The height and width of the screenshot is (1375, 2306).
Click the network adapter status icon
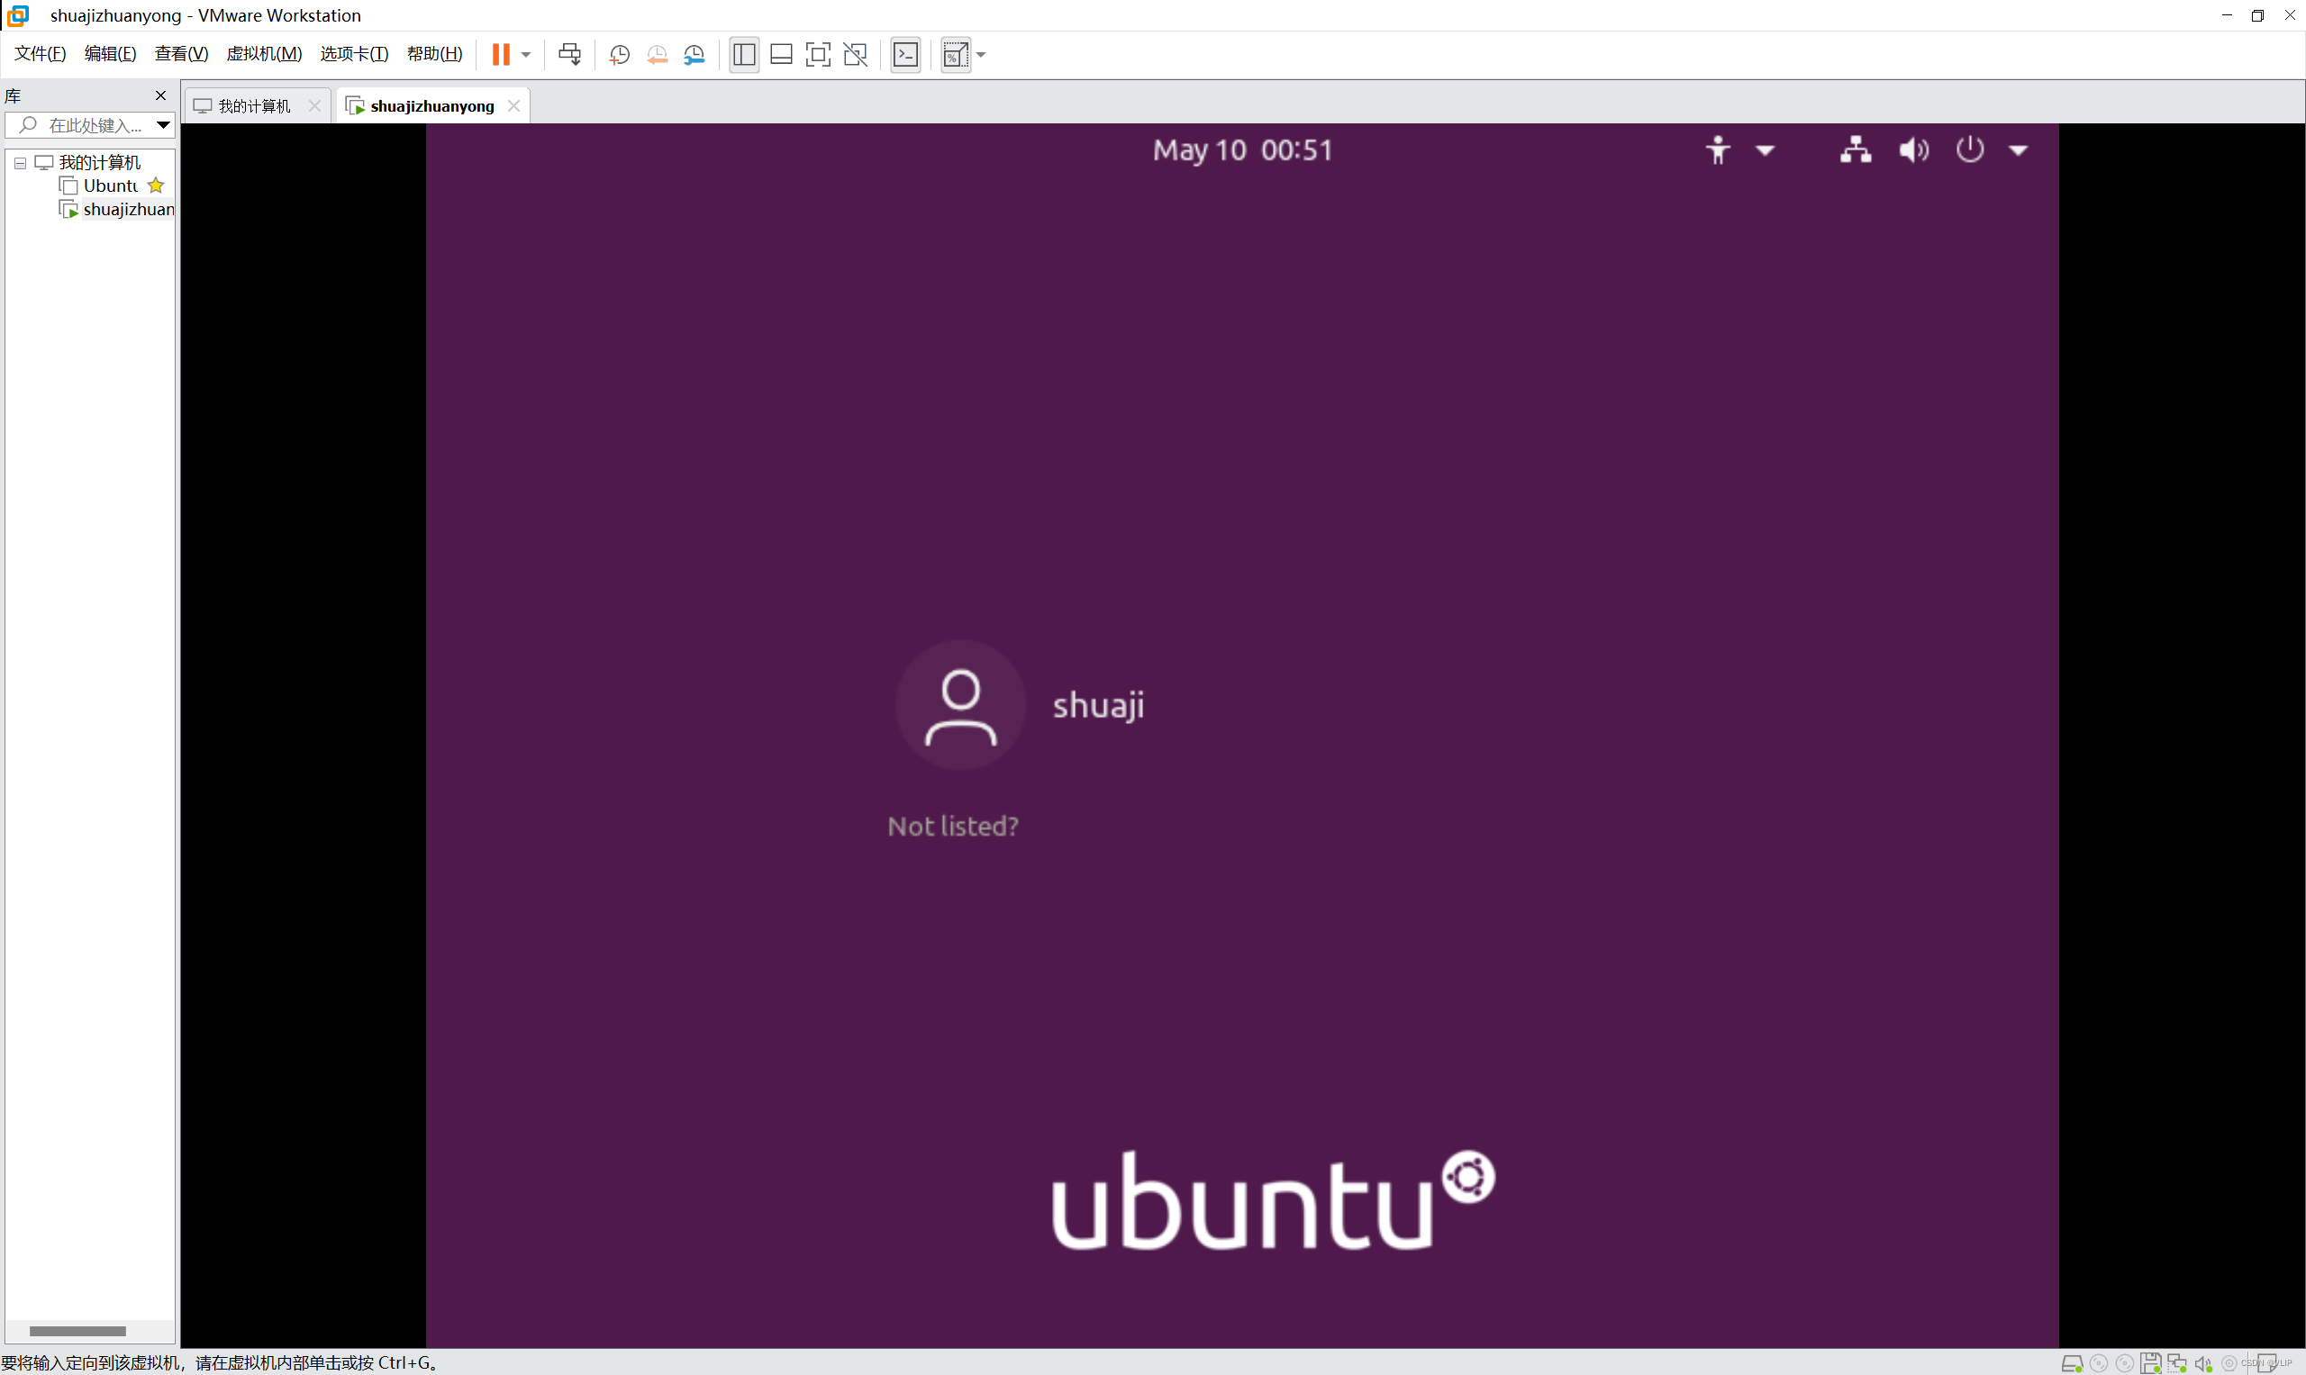2176,1363
